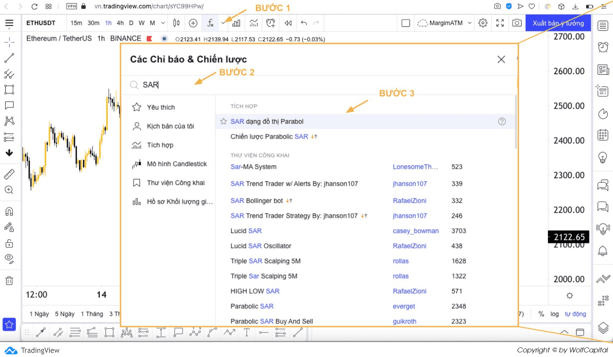Open the alerts alarm clock panel
The height and width of the screenshot is (357, 613).
(603, 47)
